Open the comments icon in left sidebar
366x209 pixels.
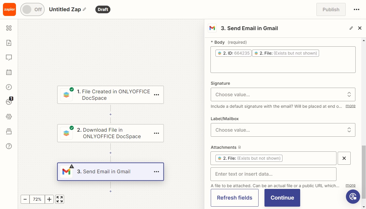point(9,57)
